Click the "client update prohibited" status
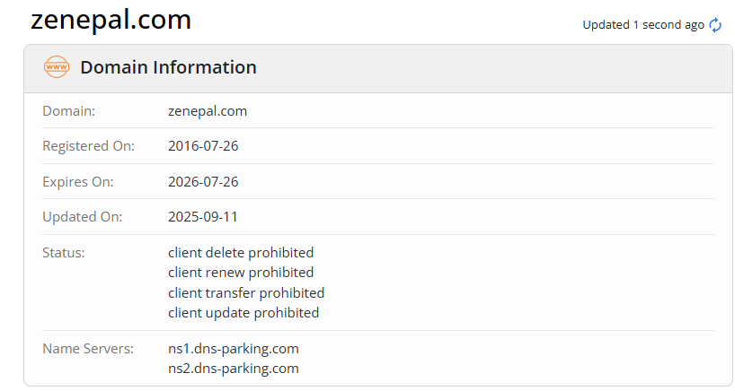 click(x=244, y=313)
